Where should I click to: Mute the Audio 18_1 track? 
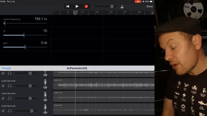tap(3, 111)
